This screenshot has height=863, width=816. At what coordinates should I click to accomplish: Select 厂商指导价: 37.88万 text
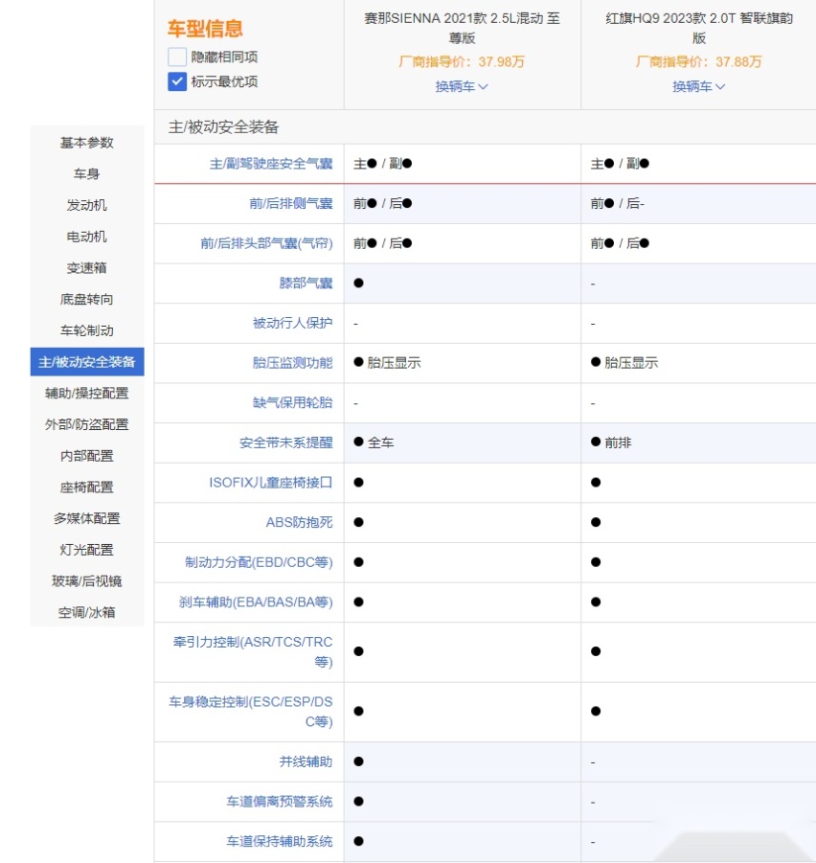click(699, 61)
